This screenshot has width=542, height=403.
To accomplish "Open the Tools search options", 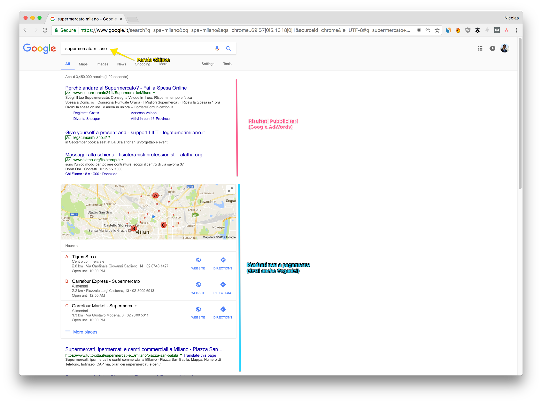I will click(227, 64).
